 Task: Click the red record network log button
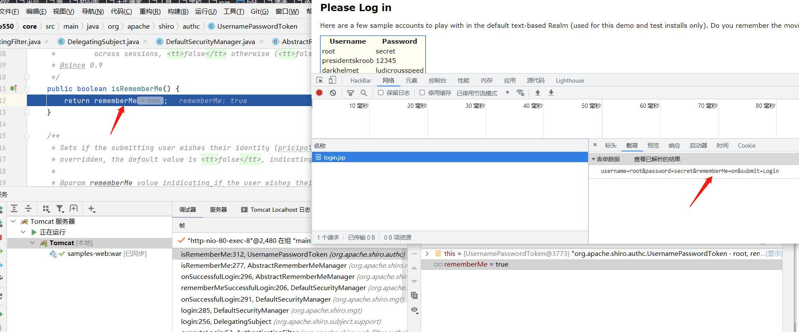pyautogui.click(x=319, y=93)
